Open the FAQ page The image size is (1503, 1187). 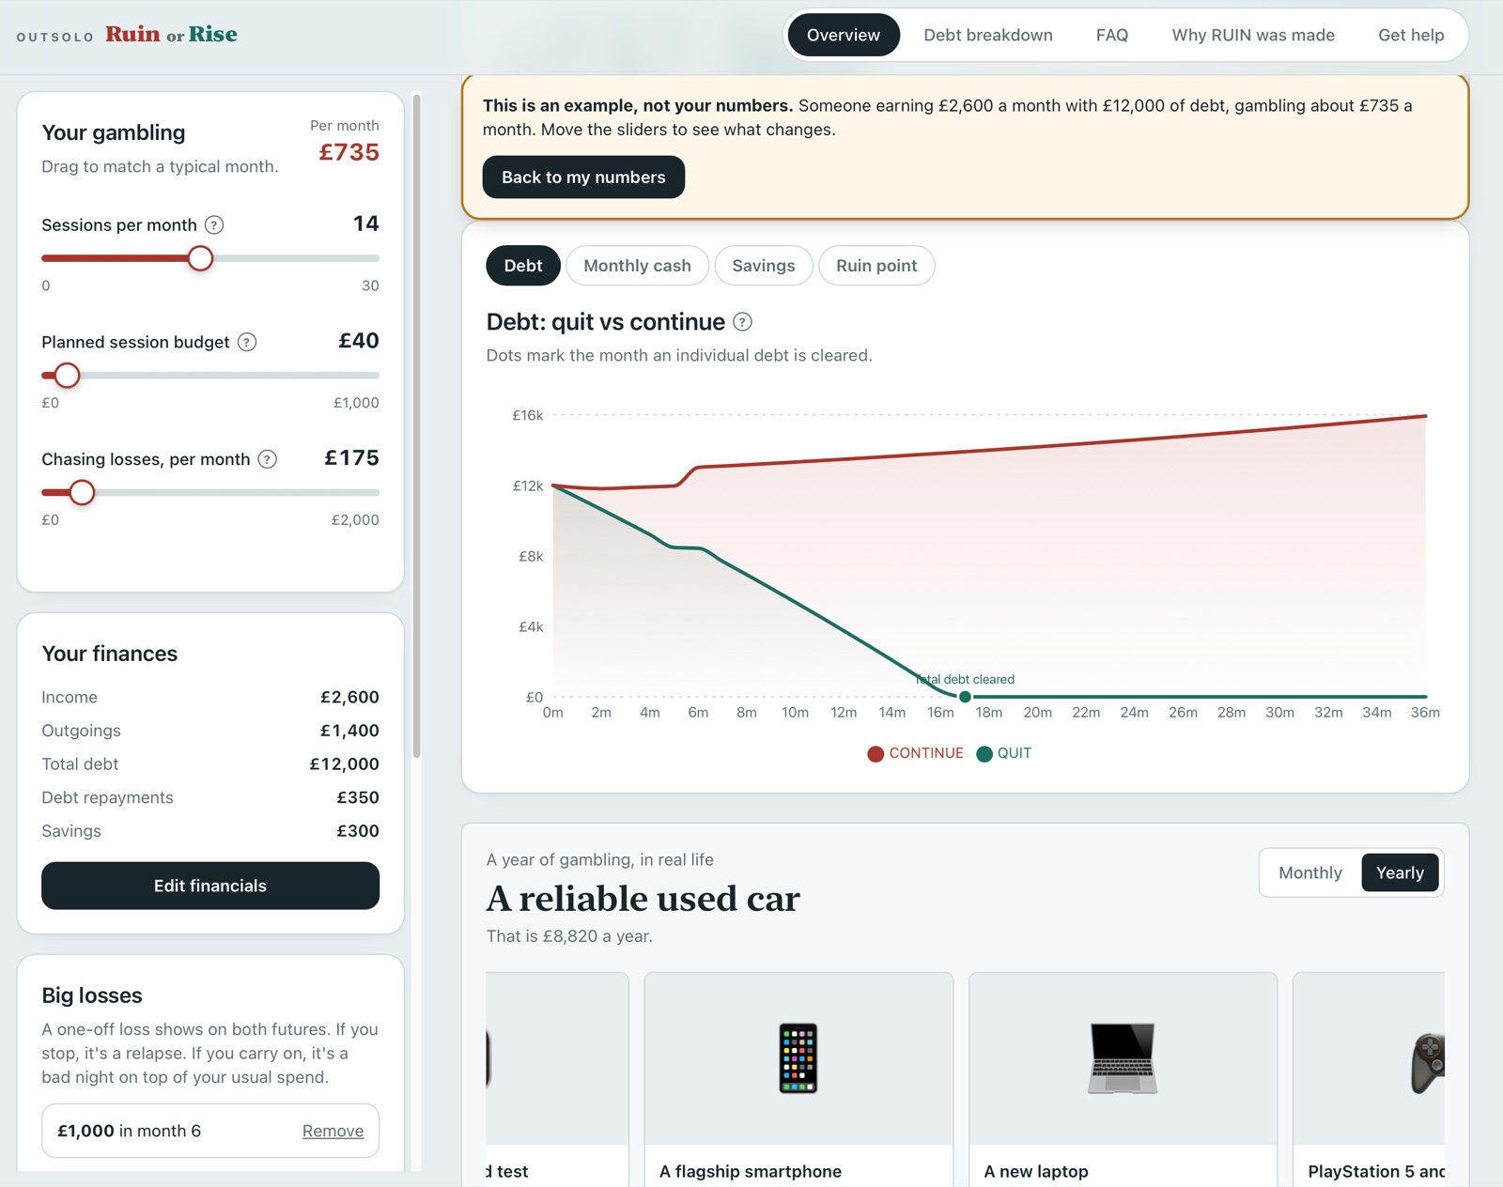[x=1111, y=35]
